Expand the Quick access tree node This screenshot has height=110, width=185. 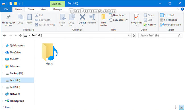tap(3, 45)
